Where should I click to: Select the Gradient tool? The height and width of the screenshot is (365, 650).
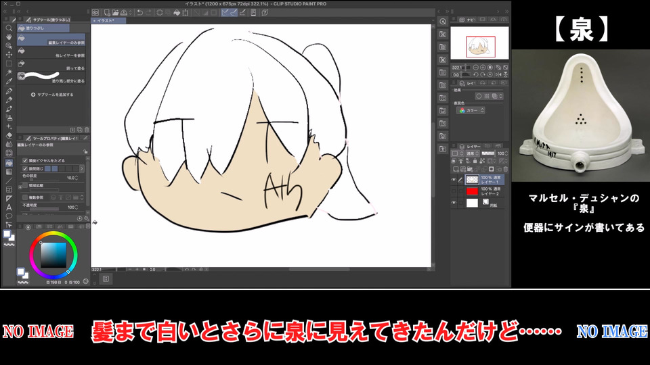pyautogui.click(x=9, y=172)
